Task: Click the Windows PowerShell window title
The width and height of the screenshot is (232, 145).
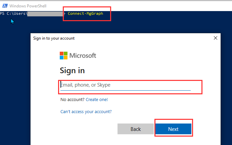Action: click(x=28, y=6)
